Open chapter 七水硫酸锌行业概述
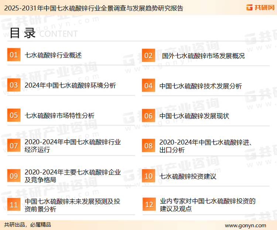This screenshot has width=277, height=230. pos(53,55)
